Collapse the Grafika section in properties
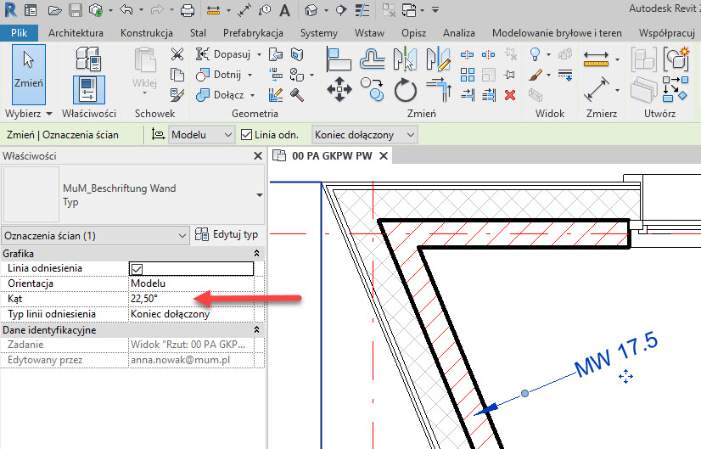Viewport: 701px width, 449px height. tap(257, 254)
